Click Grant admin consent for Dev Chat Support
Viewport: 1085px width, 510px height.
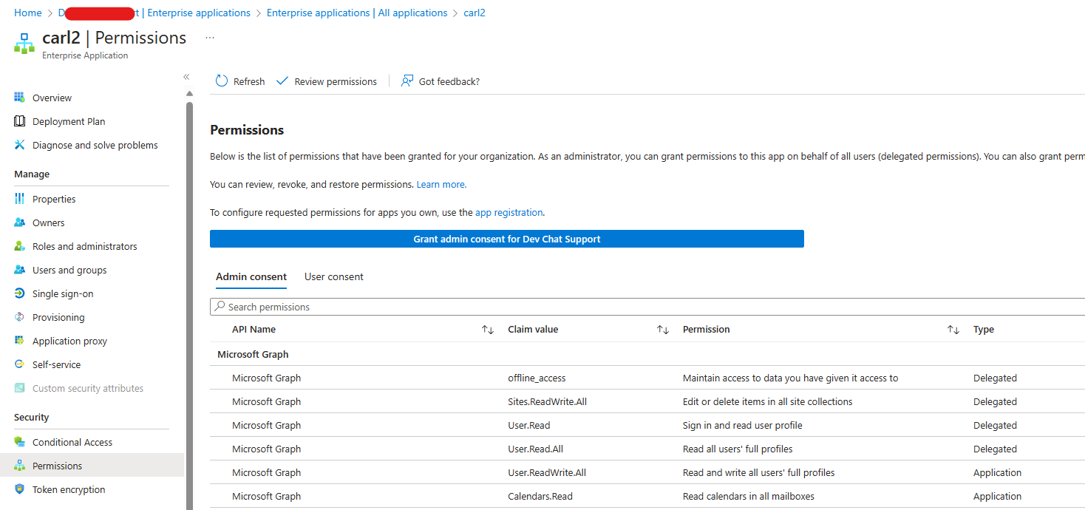click(507, 239)
